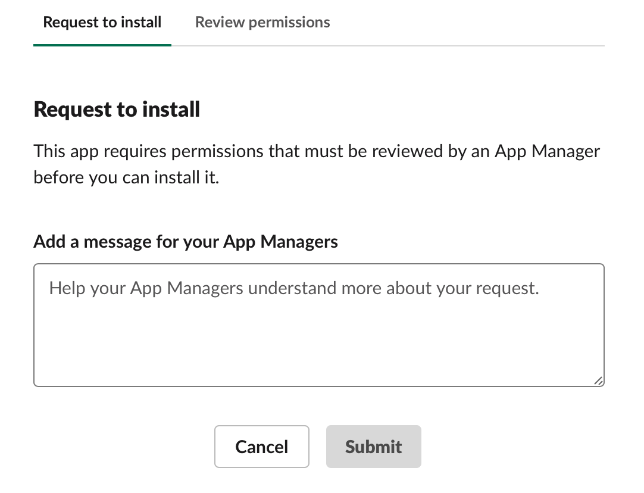Click the green underline beneath the active tab
644x493 pixels.
pos(102,45)
